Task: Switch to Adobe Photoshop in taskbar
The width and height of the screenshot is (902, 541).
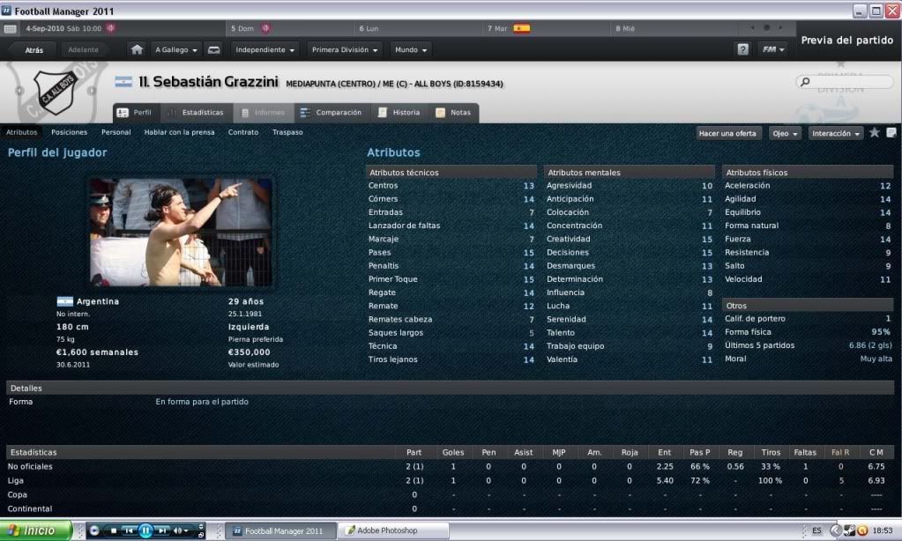Action: 393,530
